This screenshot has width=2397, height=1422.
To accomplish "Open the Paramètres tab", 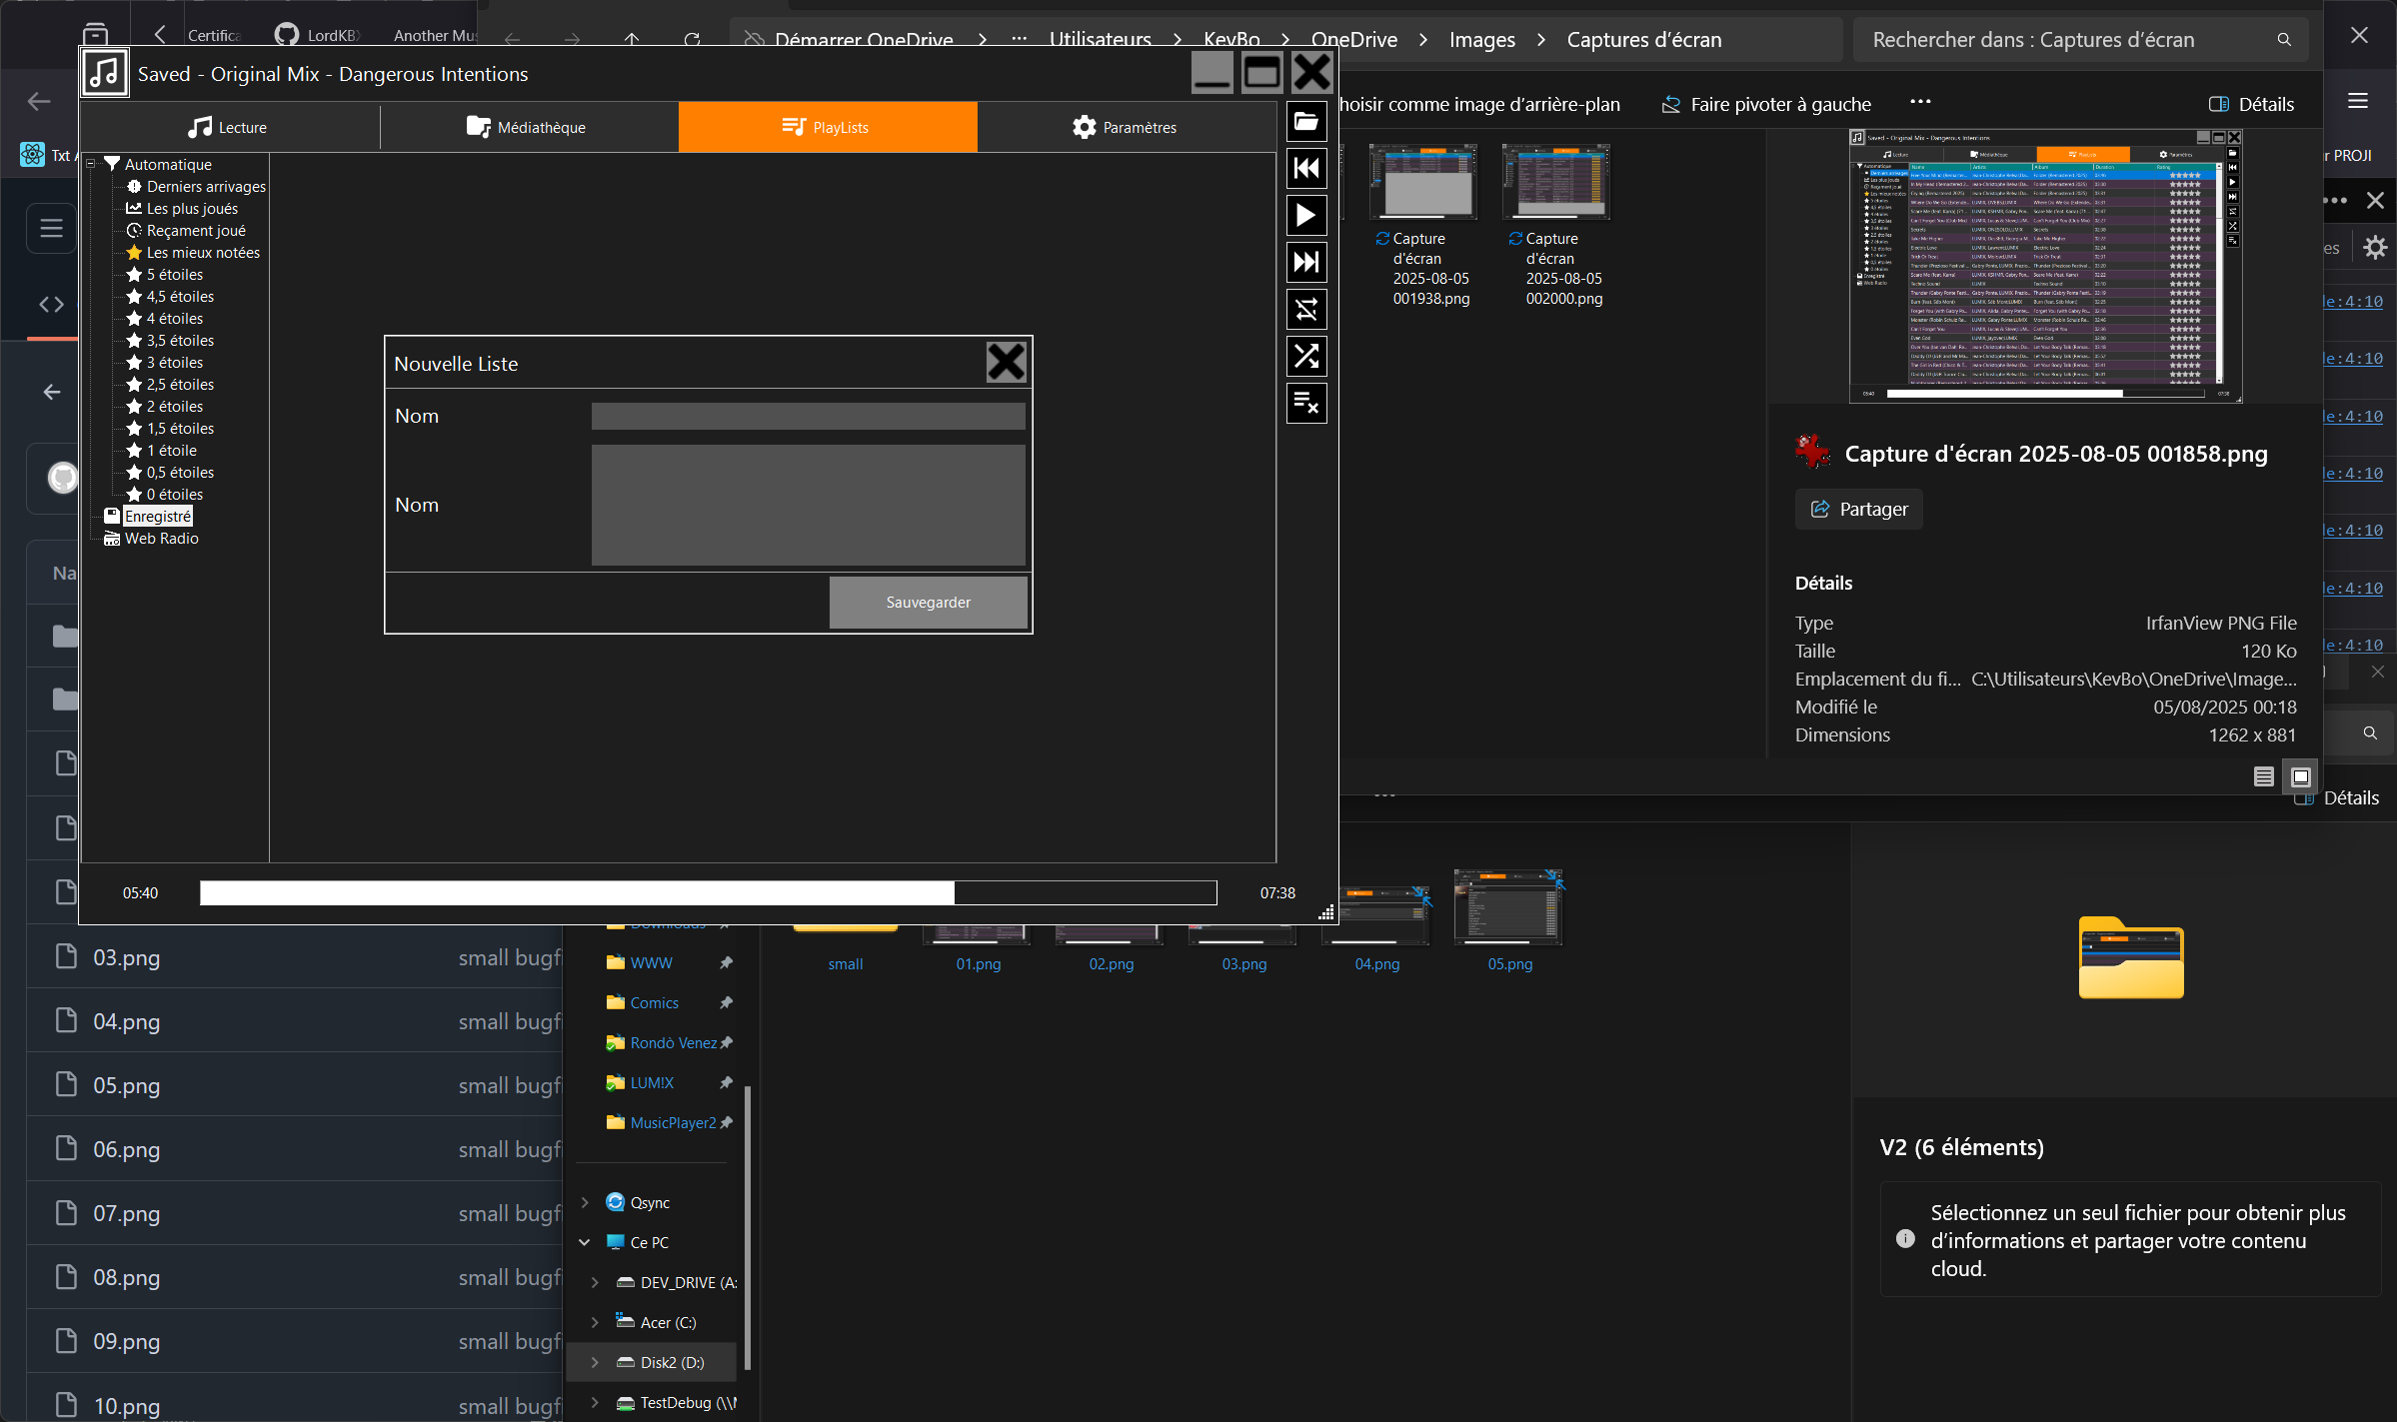I will pyautogui.click(x=1126, y=127).
